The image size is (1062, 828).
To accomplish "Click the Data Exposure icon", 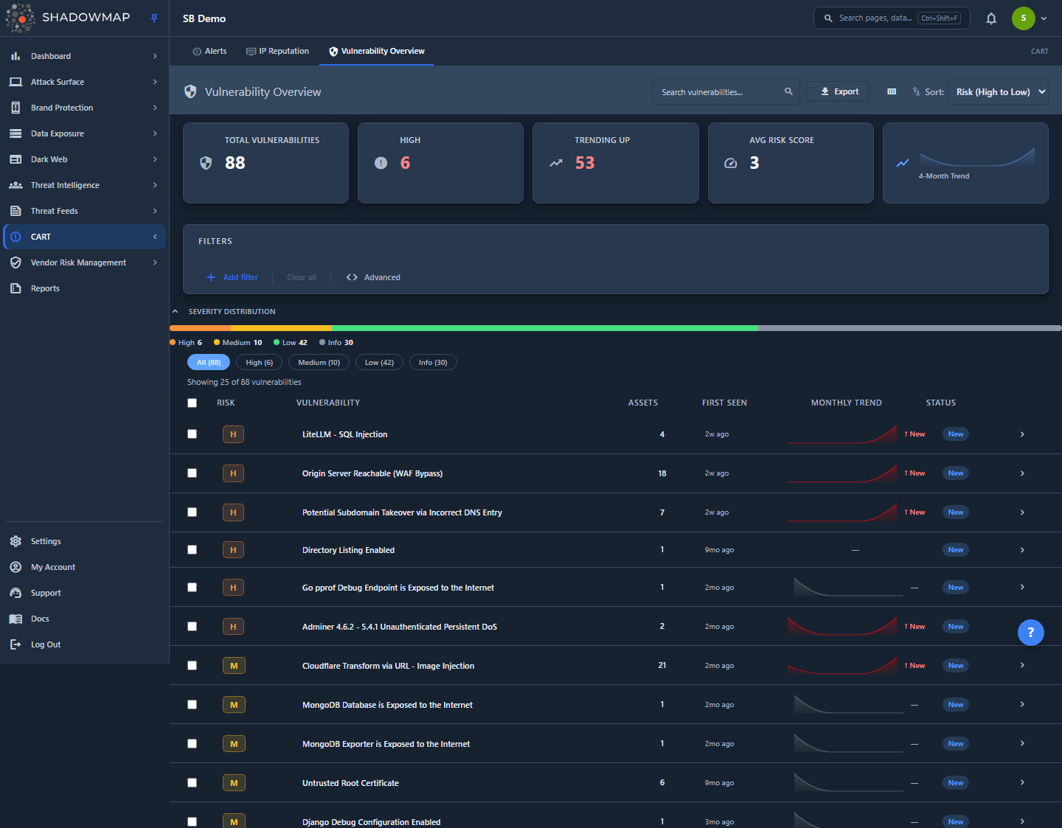I will [15, 133].
